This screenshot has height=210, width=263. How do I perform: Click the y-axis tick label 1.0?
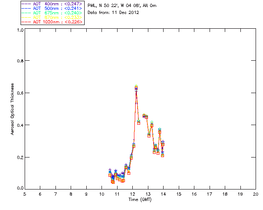click(20, 30)
